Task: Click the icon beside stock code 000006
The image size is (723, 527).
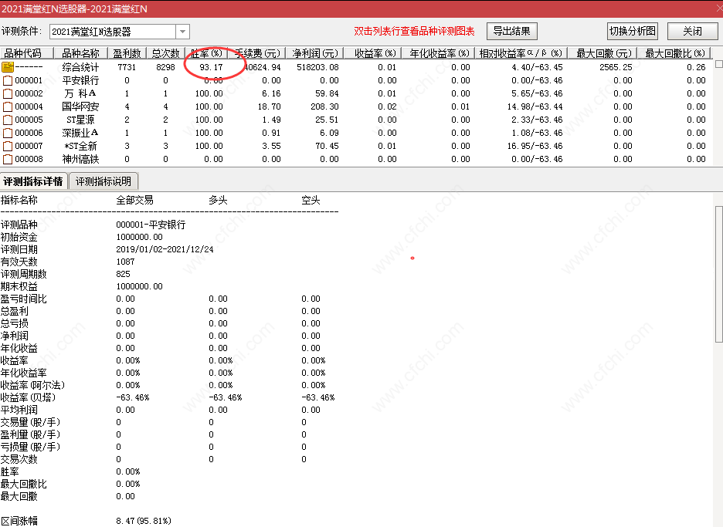Action: [8, 133]
